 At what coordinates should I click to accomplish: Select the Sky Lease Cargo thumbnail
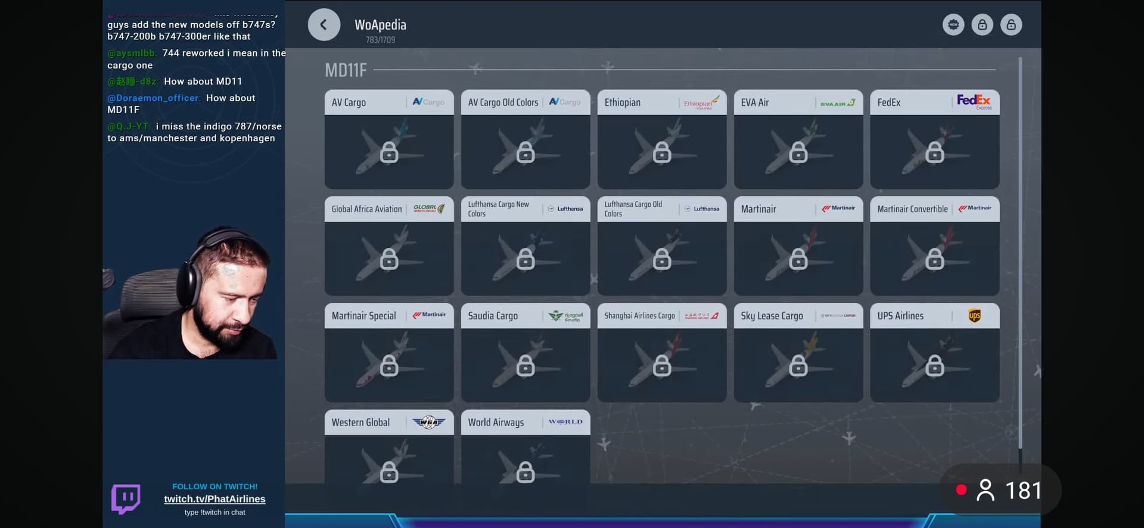[798, 365]
